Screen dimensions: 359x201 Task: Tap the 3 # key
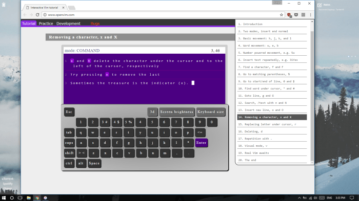click(x=105, y=122)
